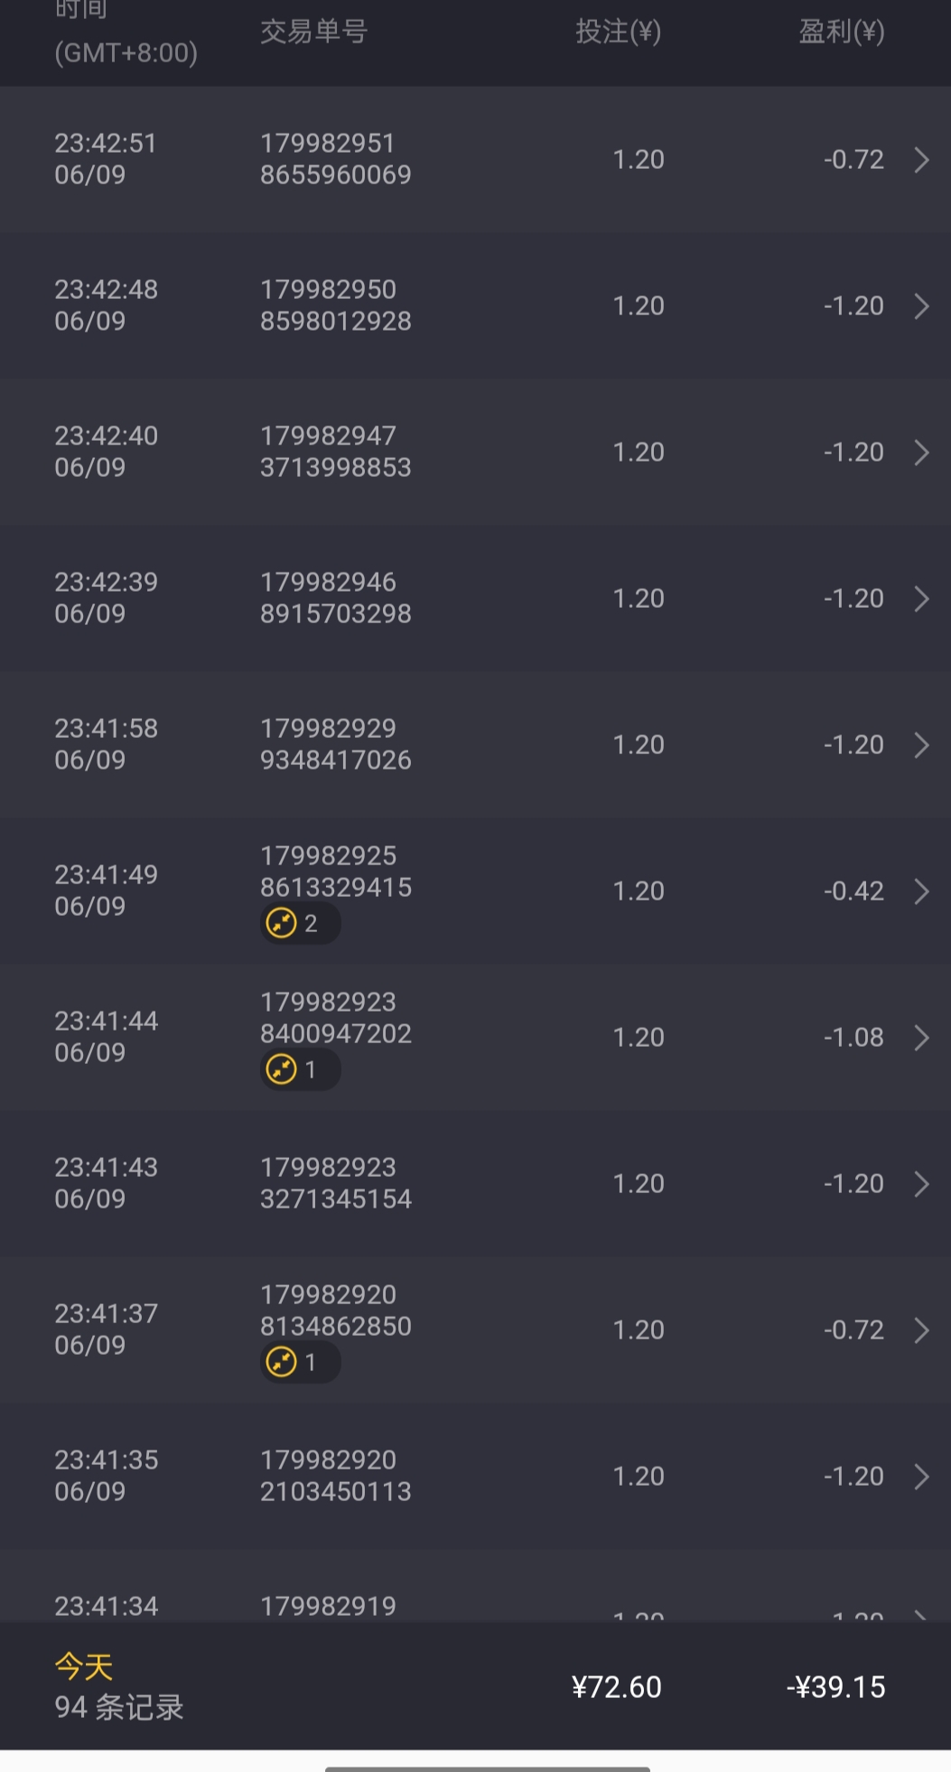Click the 交易单号 column header
This screenshot has height=1772, width=951.
[313, 33]
